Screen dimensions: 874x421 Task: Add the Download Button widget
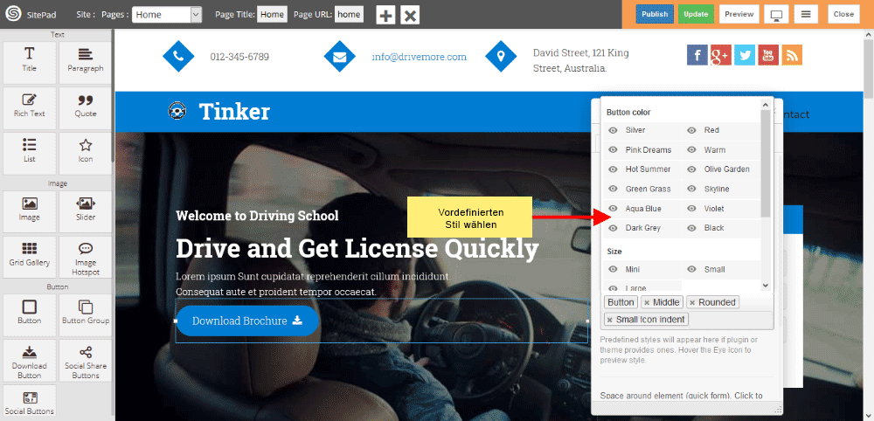[30, 361]
